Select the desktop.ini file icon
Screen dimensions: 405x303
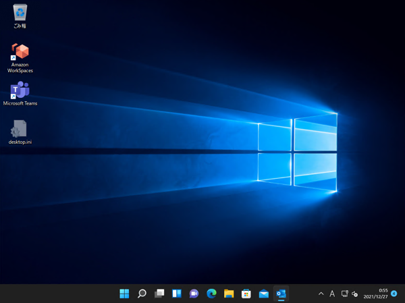click(x=19, y=128)
